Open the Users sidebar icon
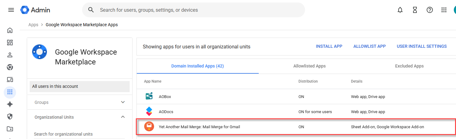The width and height of the screenshot is (456, 139). pyautogui.click(x=10, y=55)
